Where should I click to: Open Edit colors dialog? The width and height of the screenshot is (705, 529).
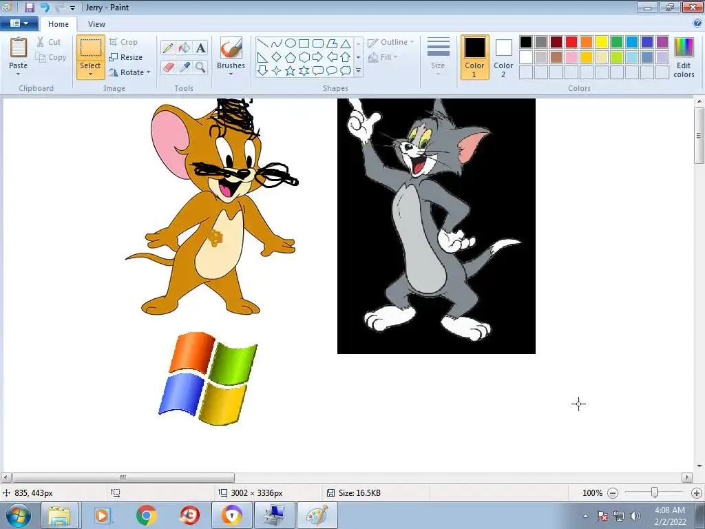coord(684,57)
